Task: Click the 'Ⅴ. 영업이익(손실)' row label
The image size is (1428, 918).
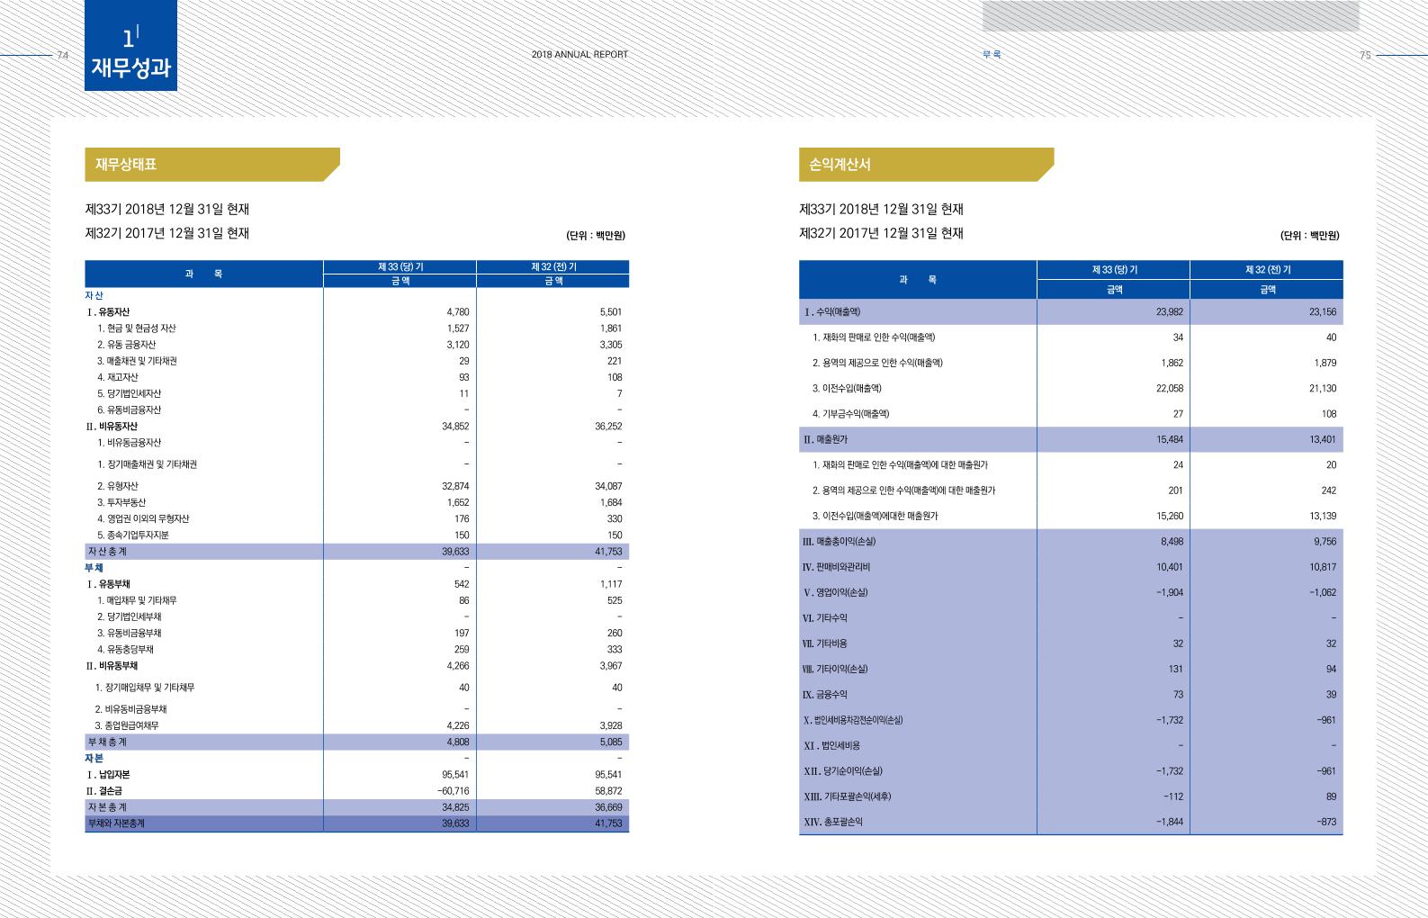Action: click(836, 593)
